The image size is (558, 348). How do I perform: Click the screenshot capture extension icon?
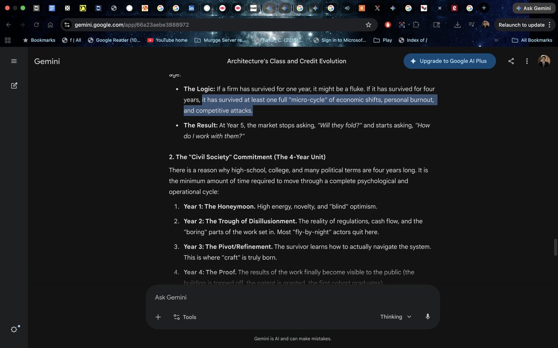point(402,25)
